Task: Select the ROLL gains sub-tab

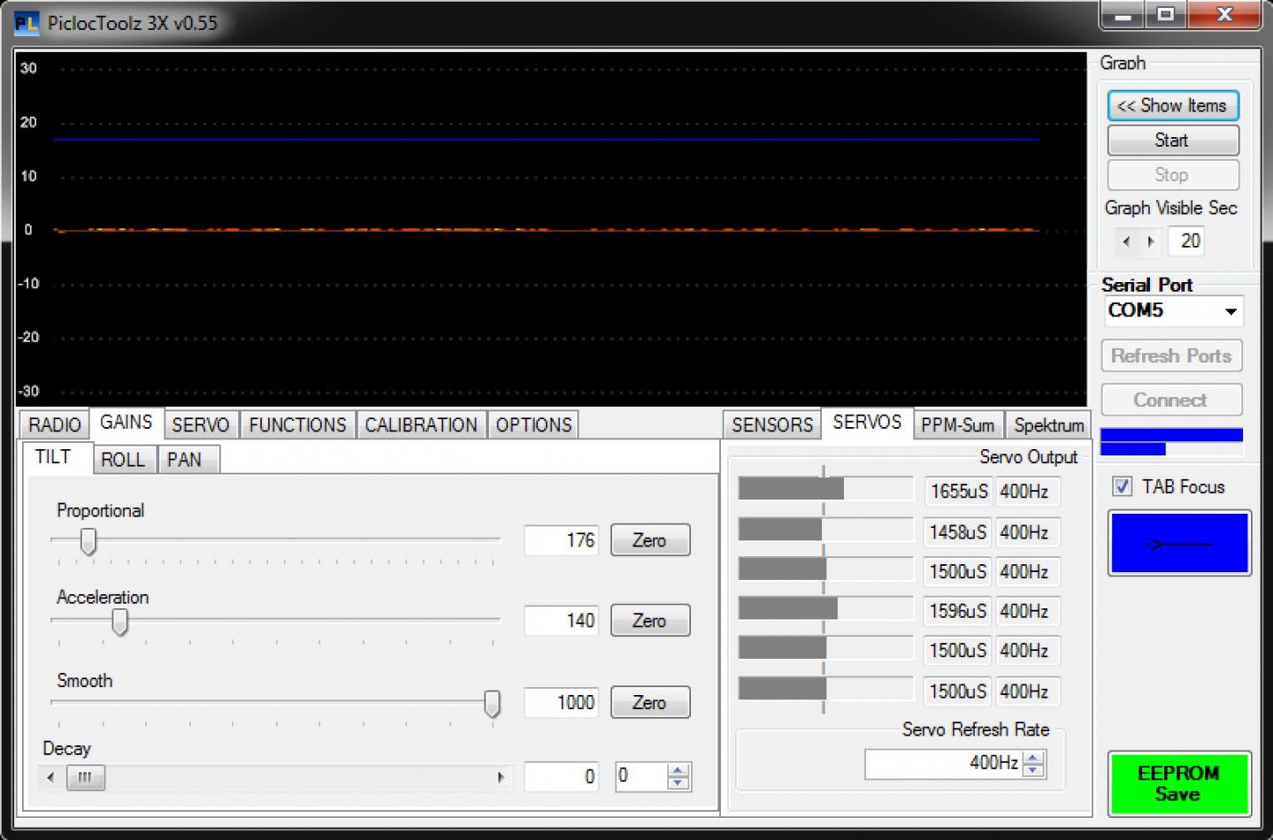Action: coord(122,460)
